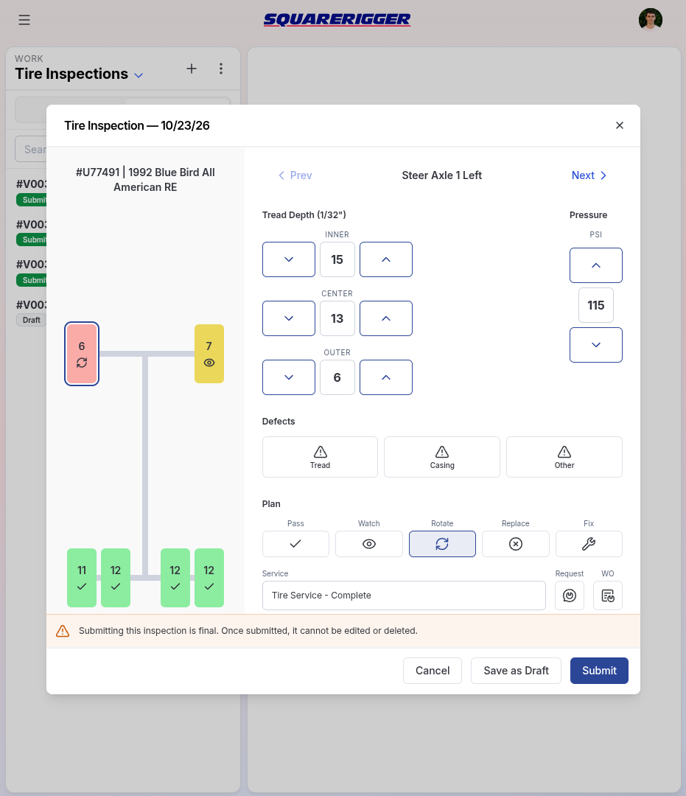Select the rear left inner tire 12
This screenshot has height=796, width=686.
[x=116, y=578]
